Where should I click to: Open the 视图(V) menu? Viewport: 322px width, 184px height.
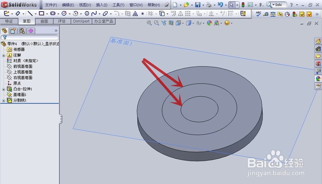(85, 5)
